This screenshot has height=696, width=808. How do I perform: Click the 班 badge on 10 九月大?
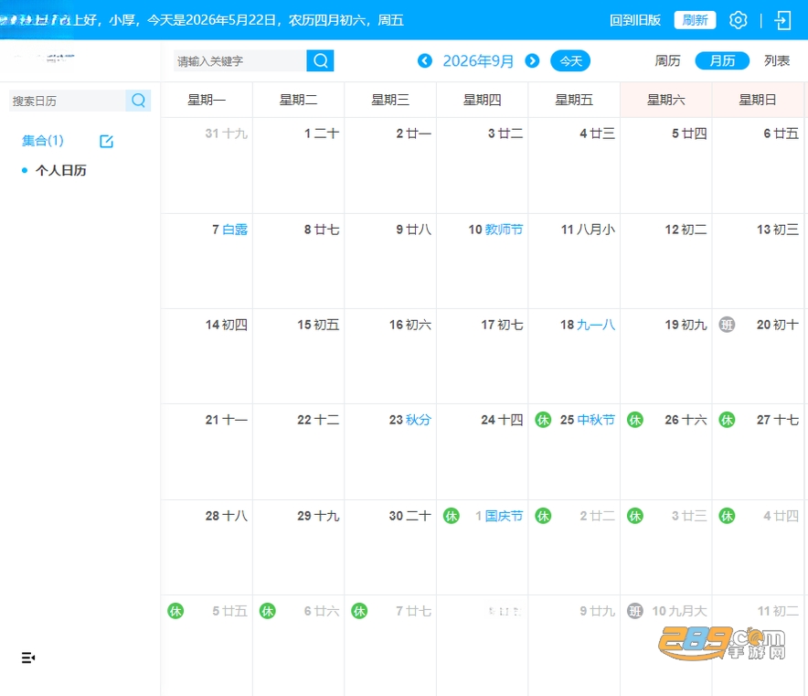(x=635, y=611)
